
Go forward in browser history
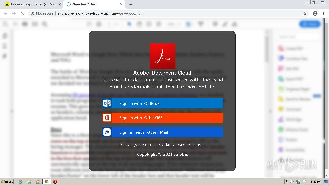point(14,13)
